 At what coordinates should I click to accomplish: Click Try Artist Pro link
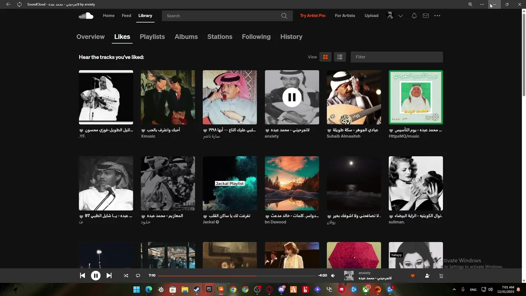313,16
